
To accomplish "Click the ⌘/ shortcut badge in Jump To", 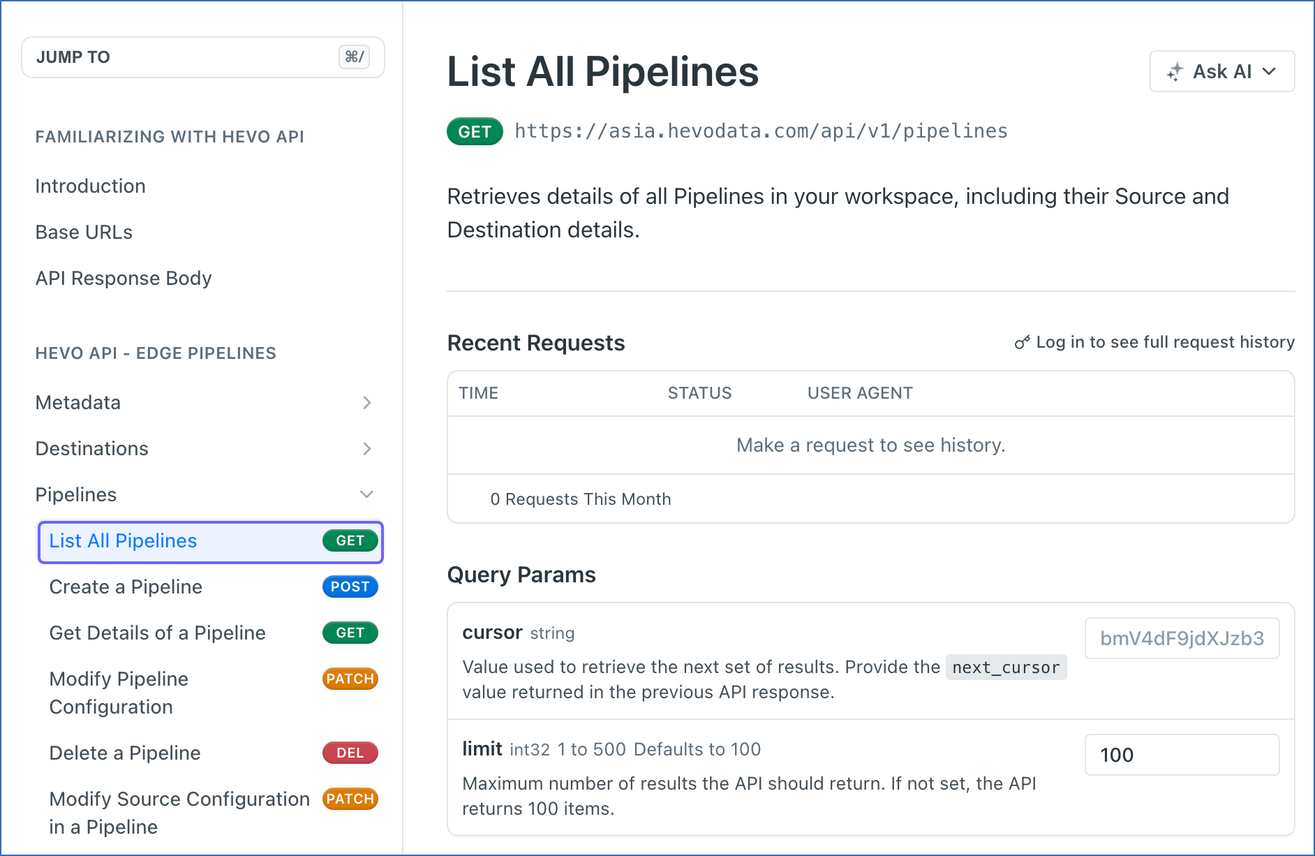I will pos(355,57).
